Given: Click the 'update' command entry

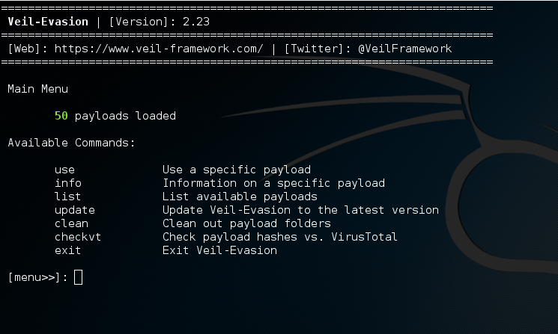Looking at the screenshot, I should click(x=75, y=211).
